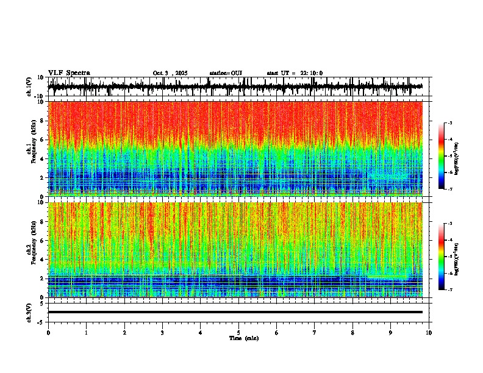Viewport: 483px width, 373px height.
Task: Click the ch.2 spectrogram color bar
Action: tap(442, 257)
